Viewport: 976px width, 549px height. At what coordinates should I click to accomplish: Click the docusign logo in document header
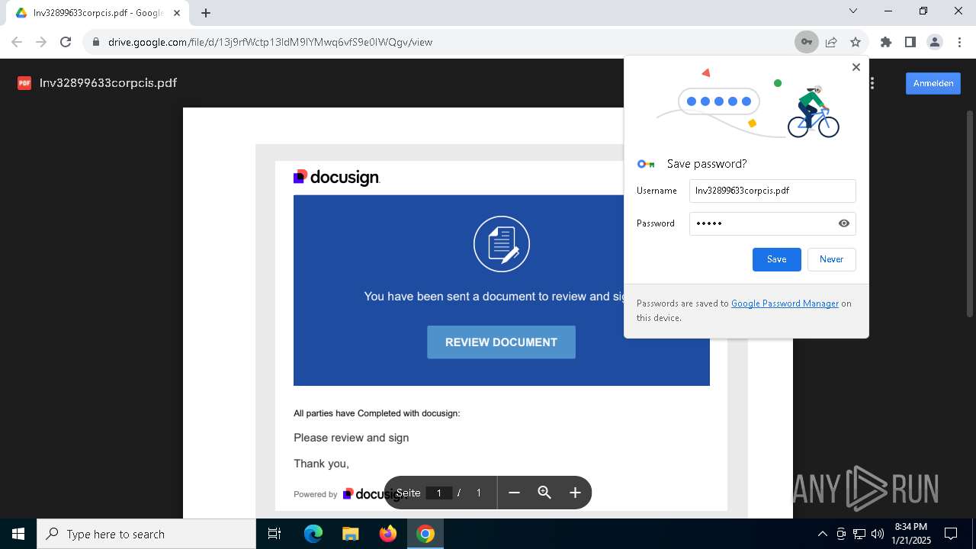[x=336, y=177]
